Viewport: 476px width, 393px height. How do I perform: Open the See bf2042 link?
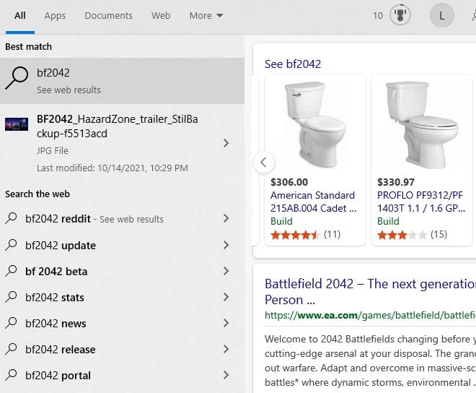[x=293, y=64]
